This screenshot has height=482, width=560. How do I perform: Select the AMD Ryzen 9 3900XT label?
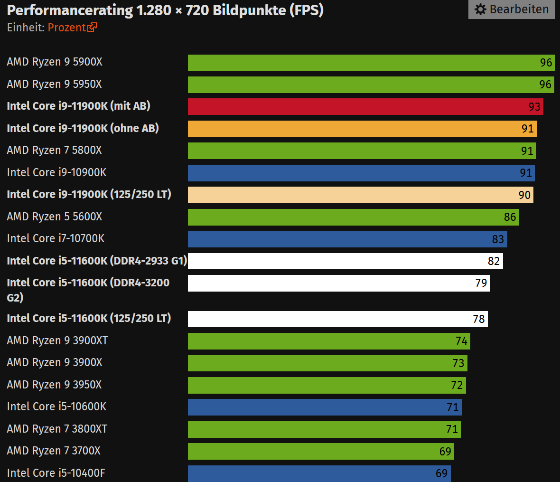pyautogui.click(x=57, y=341)
